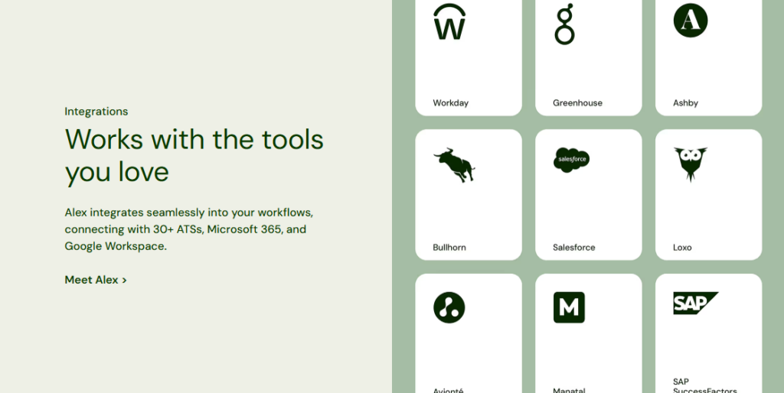Image resolution: width=784 pixels, height=393 pixels.
Task: Click the Avionté circular logo
Action: pyautogui.click(x=449, y=307)
